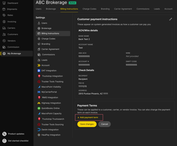Click the Truckstop Integration icon
The image size is (177, 146).
click(39, 76)
